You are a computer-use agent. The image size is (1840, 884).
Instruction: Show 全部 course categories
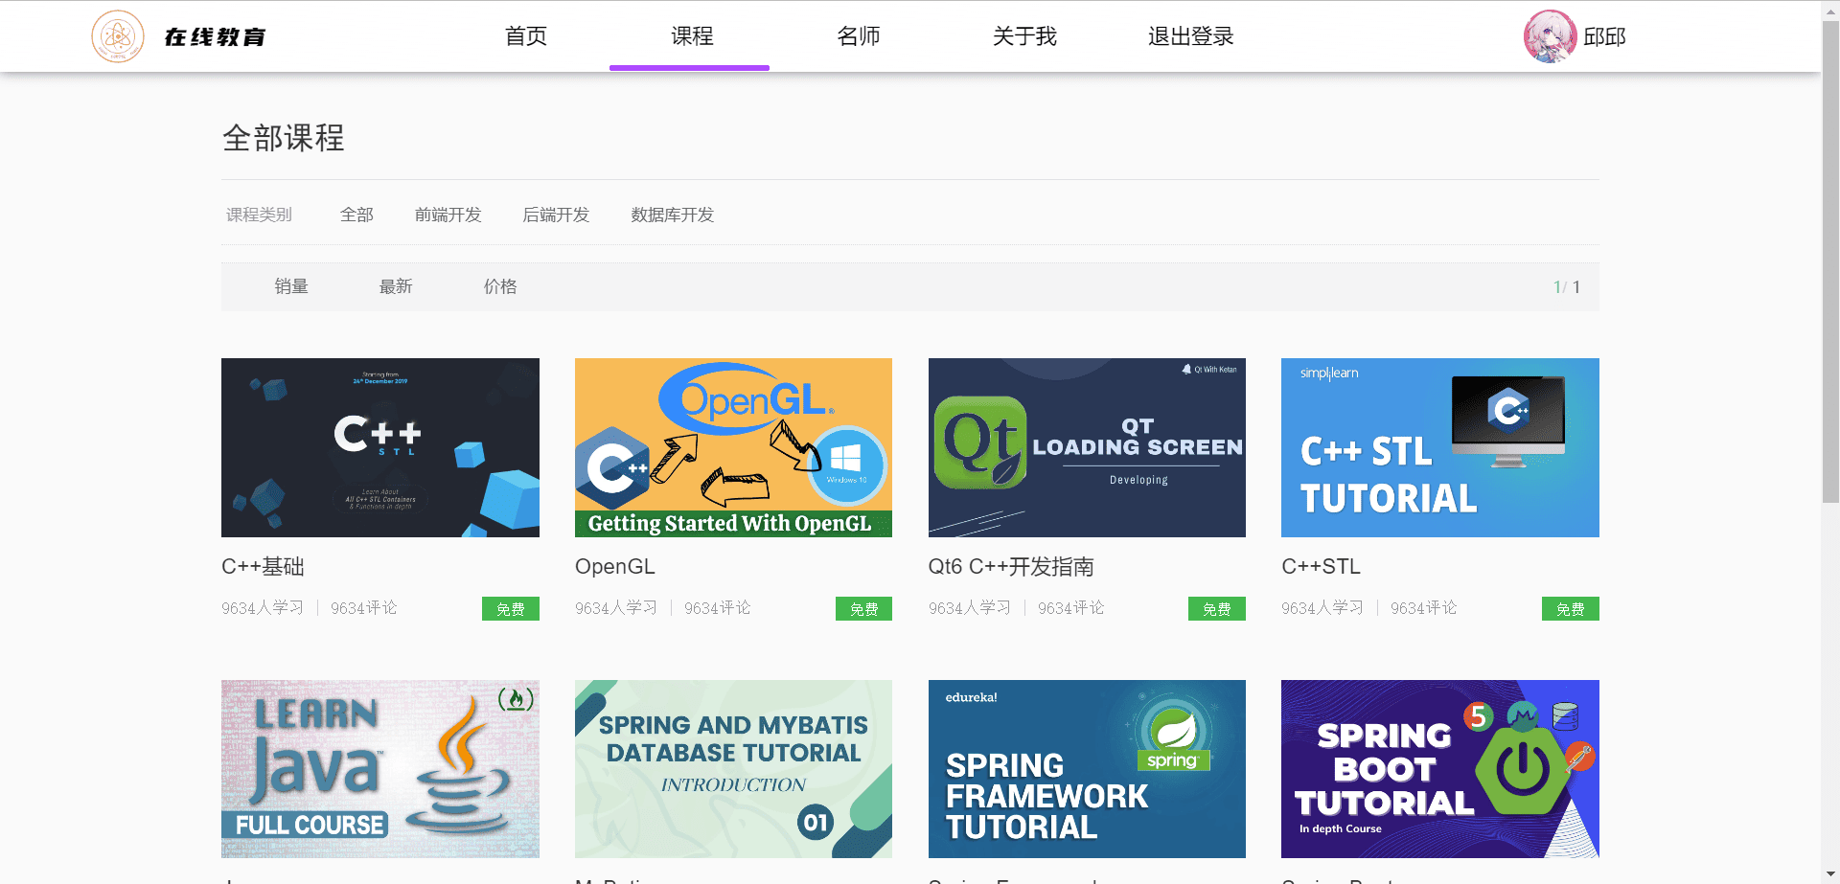pos(356,215)
